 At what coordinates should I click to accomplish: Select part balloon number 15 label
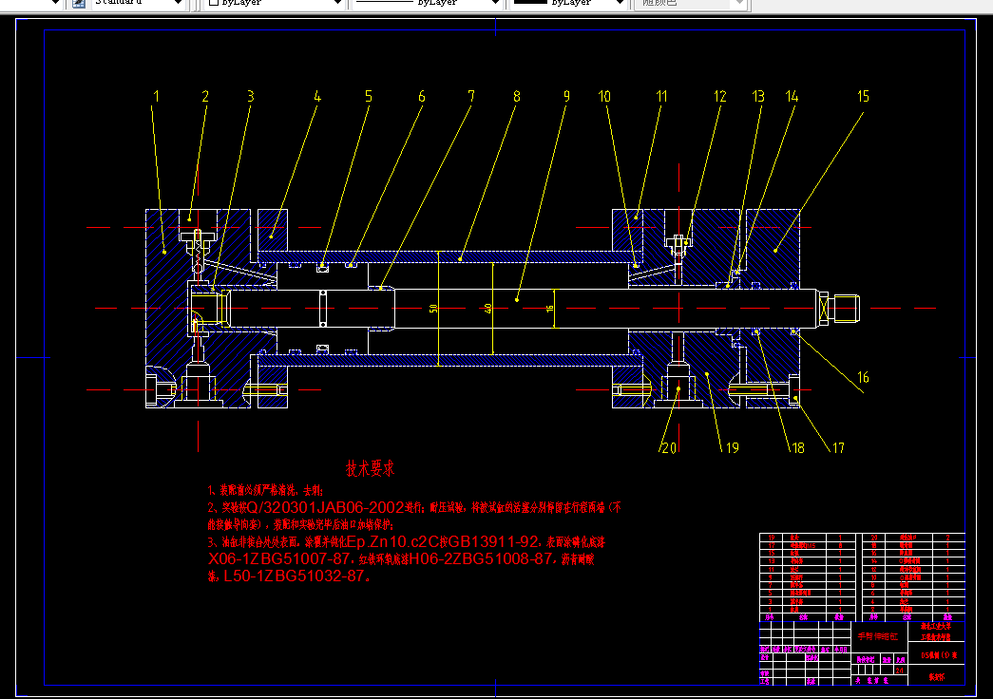point(864,96)
